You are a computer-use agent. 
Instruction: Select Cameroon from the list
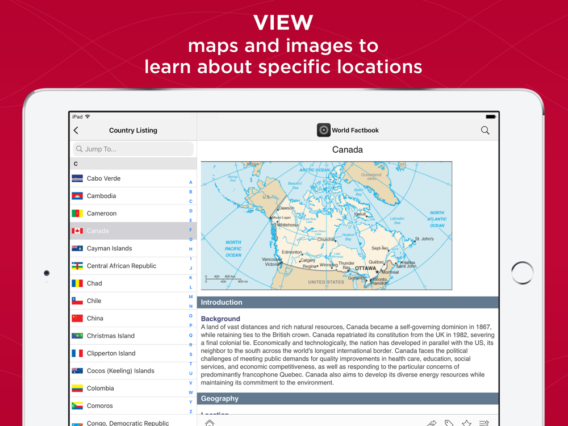(133, 214)
